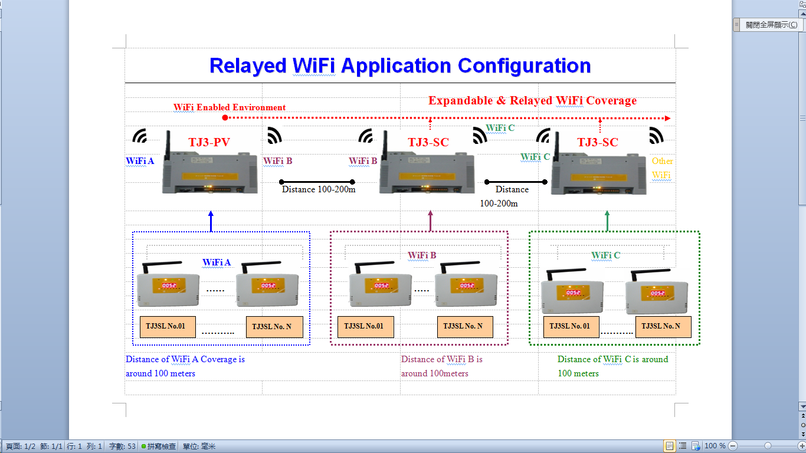Select the page layout view icon

click(670, 446)
